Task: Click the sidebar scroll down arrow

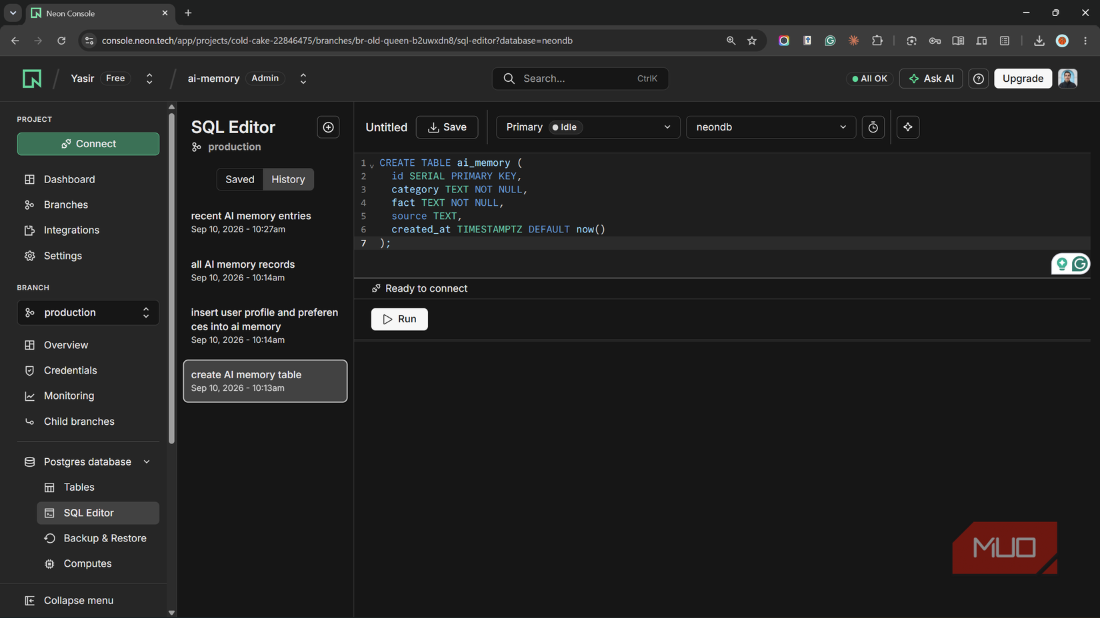Action: (x=171, y=613)
